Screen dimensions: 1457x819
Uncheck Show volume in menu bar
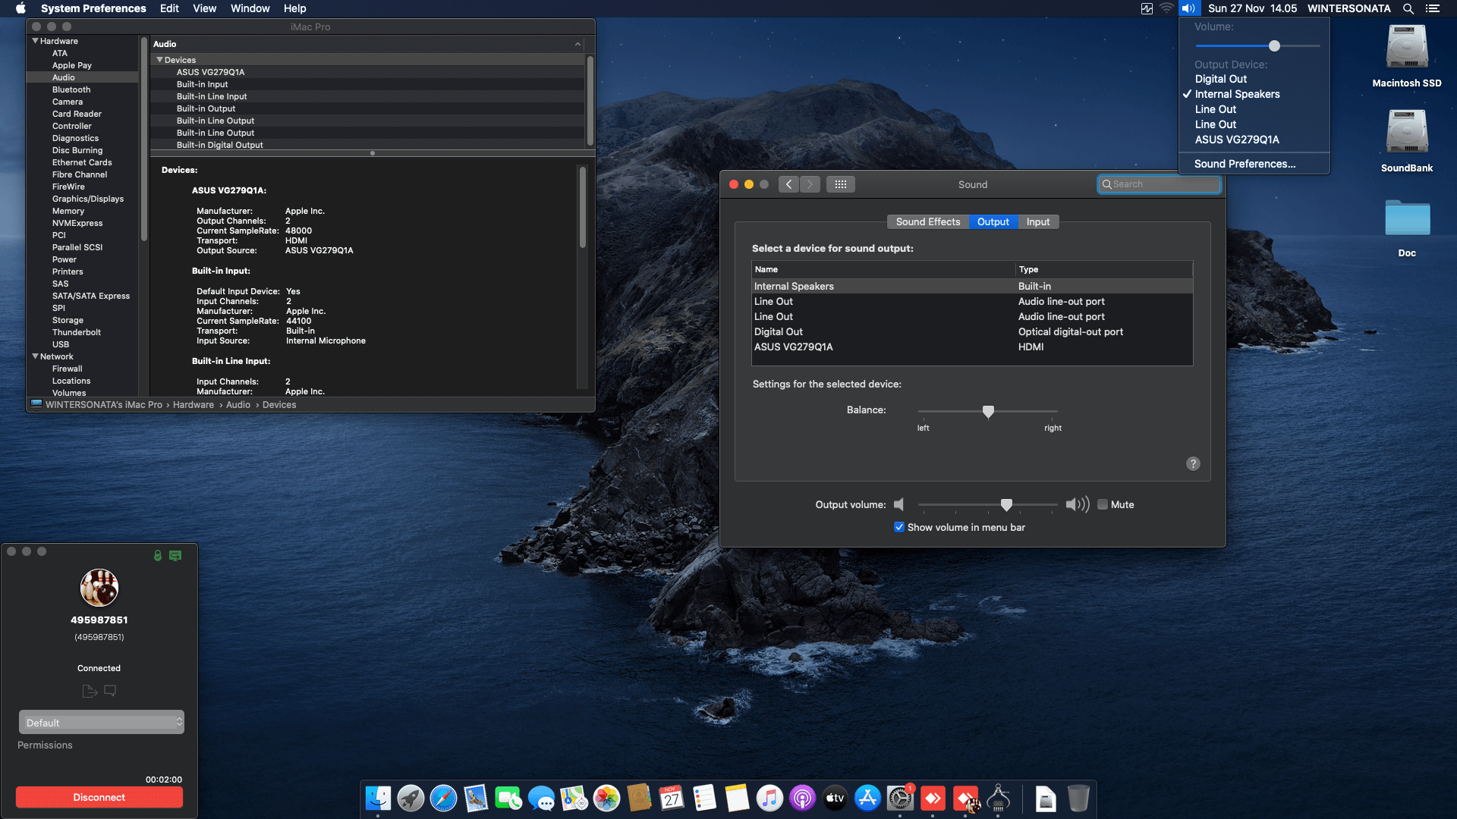[899, 528]
